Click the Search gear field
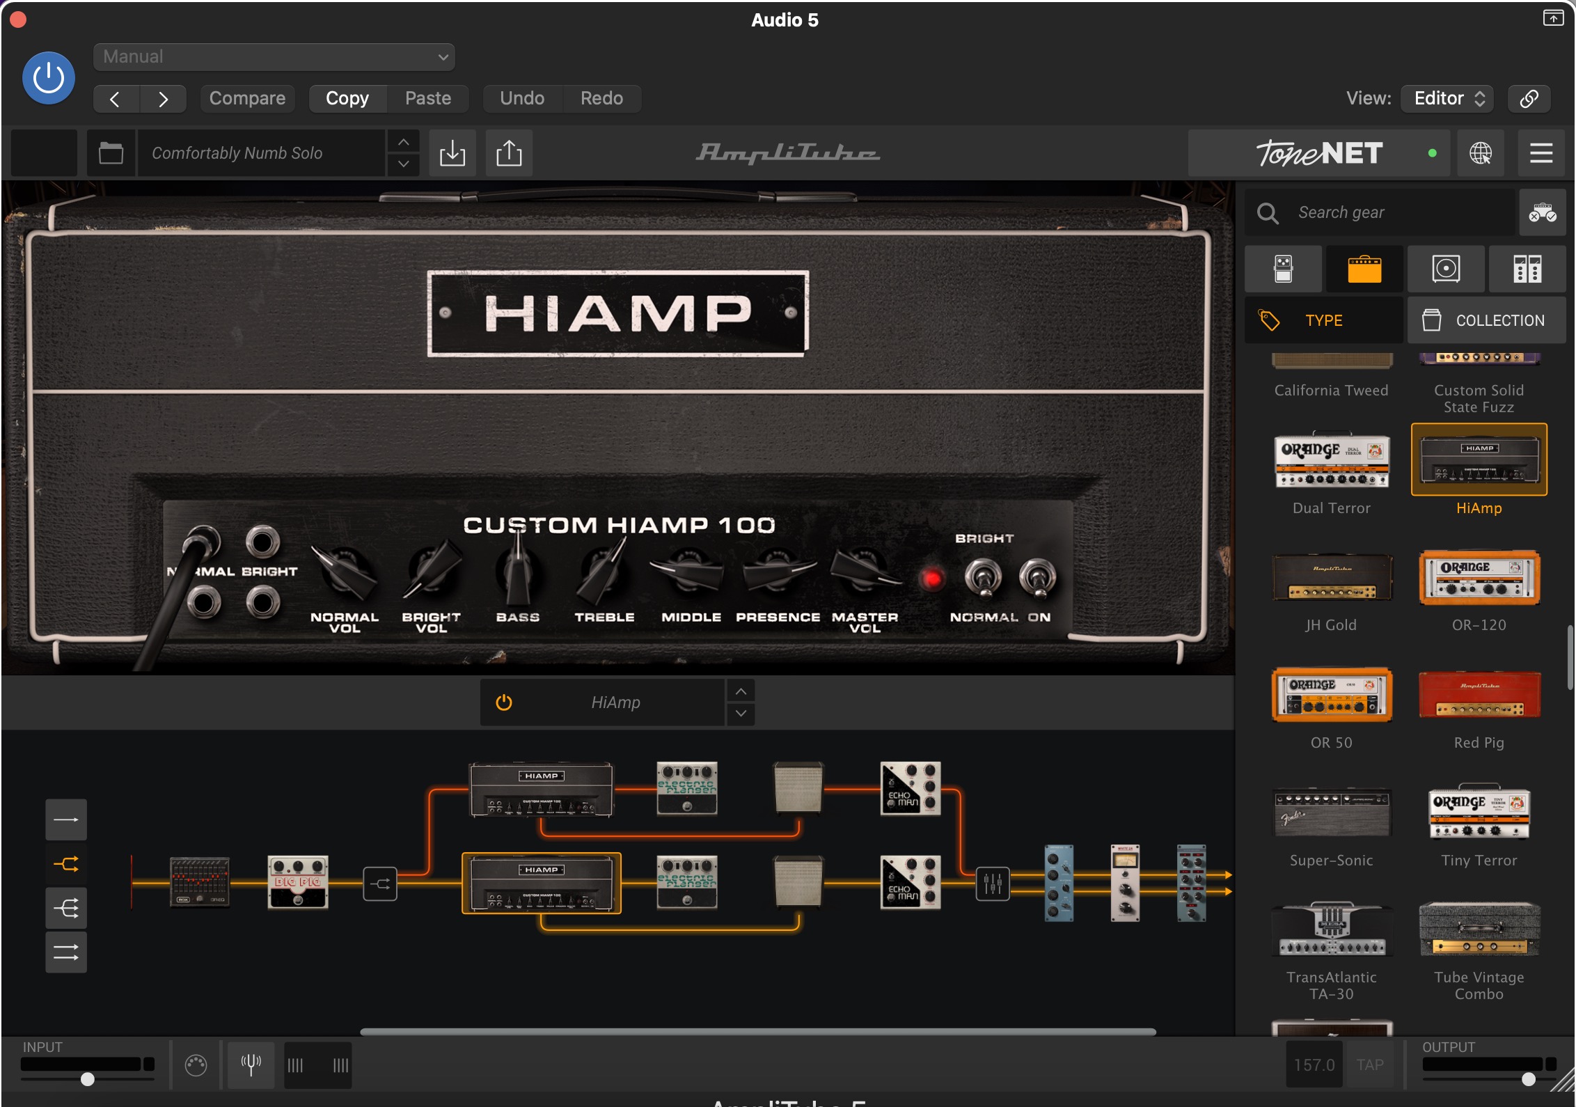The image size is (1576, 1107). click(1380, 212)
